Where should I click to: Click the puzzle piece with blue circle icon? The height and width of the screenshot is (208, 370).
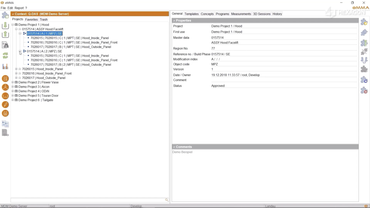(364, 80)
